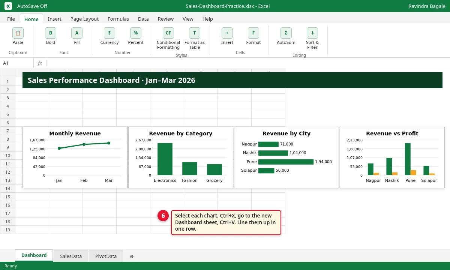Open the File menu tab
This screenshot has height=270, width=450.
[11, 19]
